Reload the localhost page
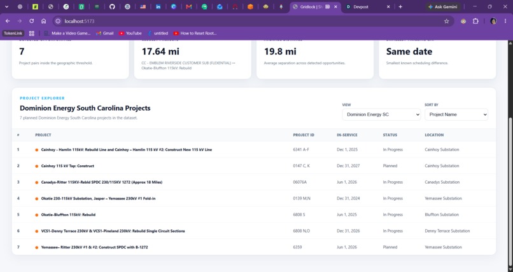Screen dimensions: 513x272 [31, 21]
